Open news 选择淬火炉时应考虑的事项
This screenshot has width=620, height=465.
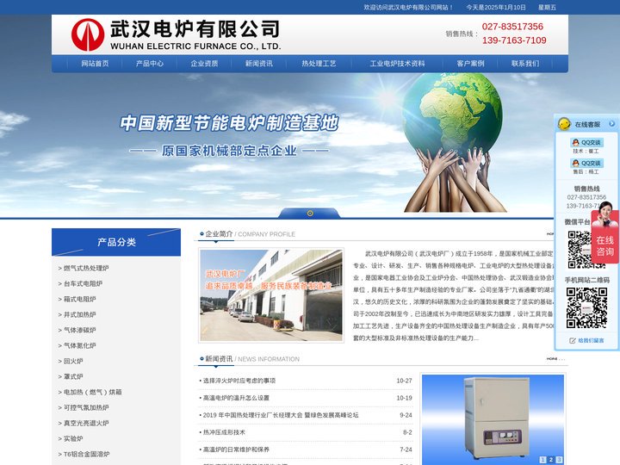[239, 381]
